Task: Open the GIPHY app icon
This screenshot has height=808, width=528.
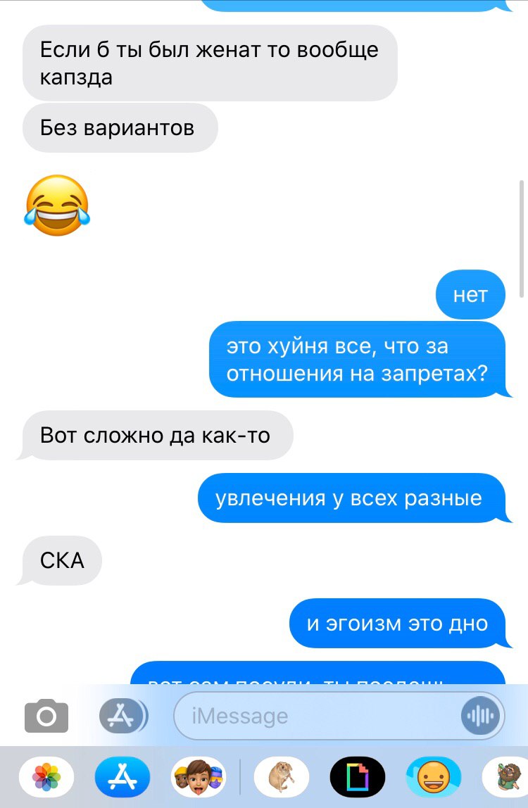Action: coord(358,776)
